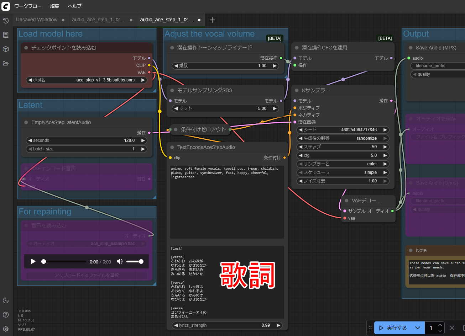This screenshot has width=465, height=336.
Task: Collapse the KSampler node using its dot
Action: (x=297, y=90)
